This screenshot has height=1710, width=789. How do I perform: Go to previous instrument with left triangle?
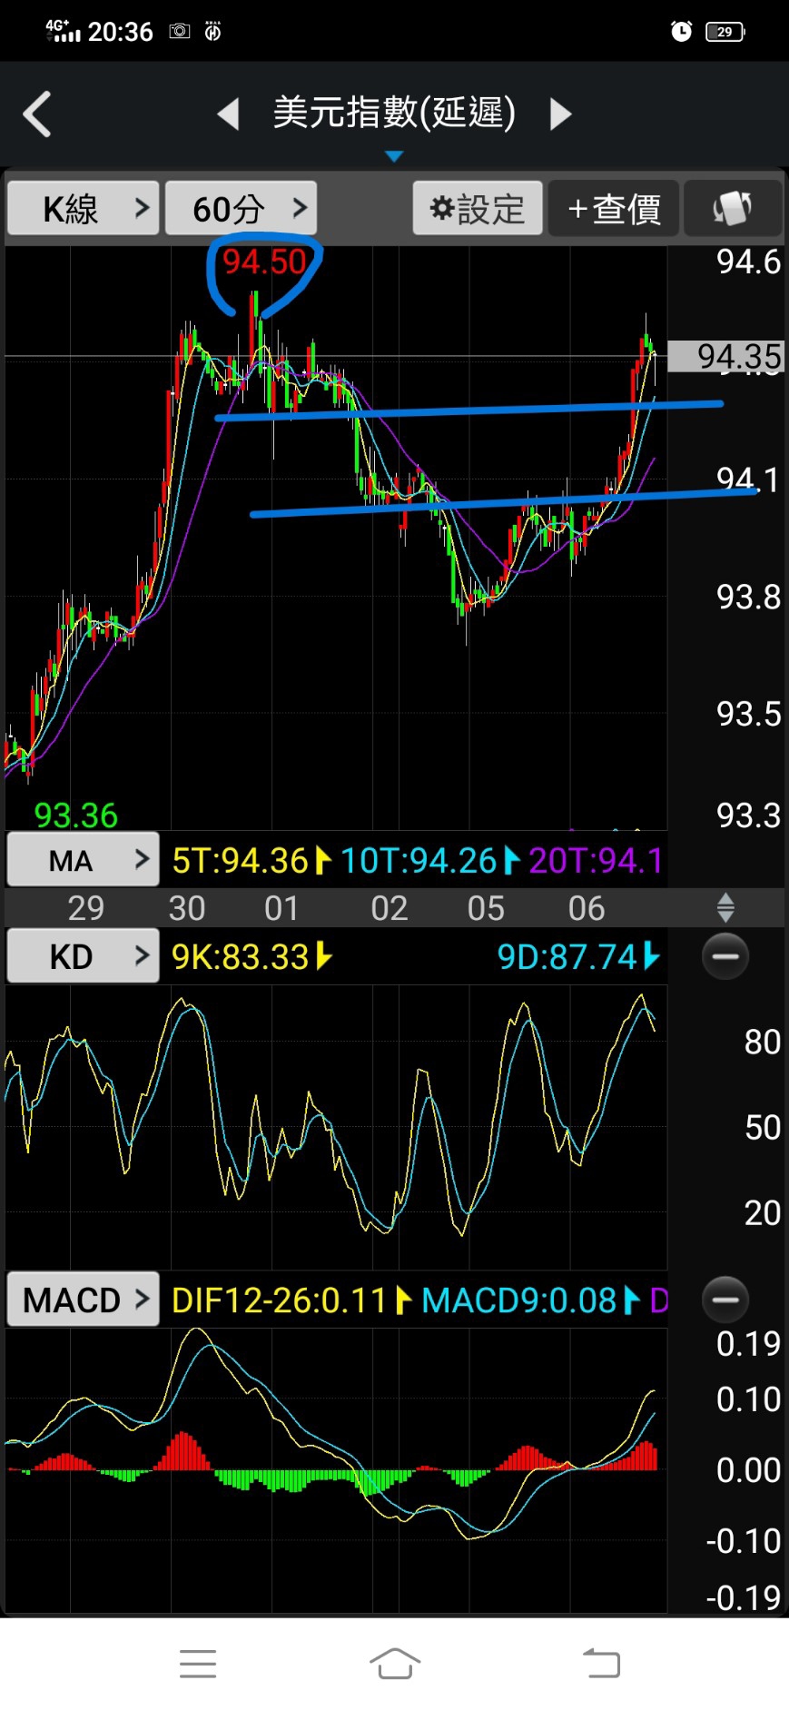pos(229,114)
